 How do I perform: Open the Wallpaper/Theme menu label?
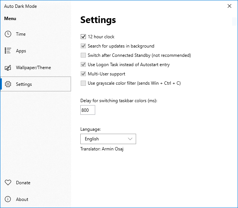point(33,68)
